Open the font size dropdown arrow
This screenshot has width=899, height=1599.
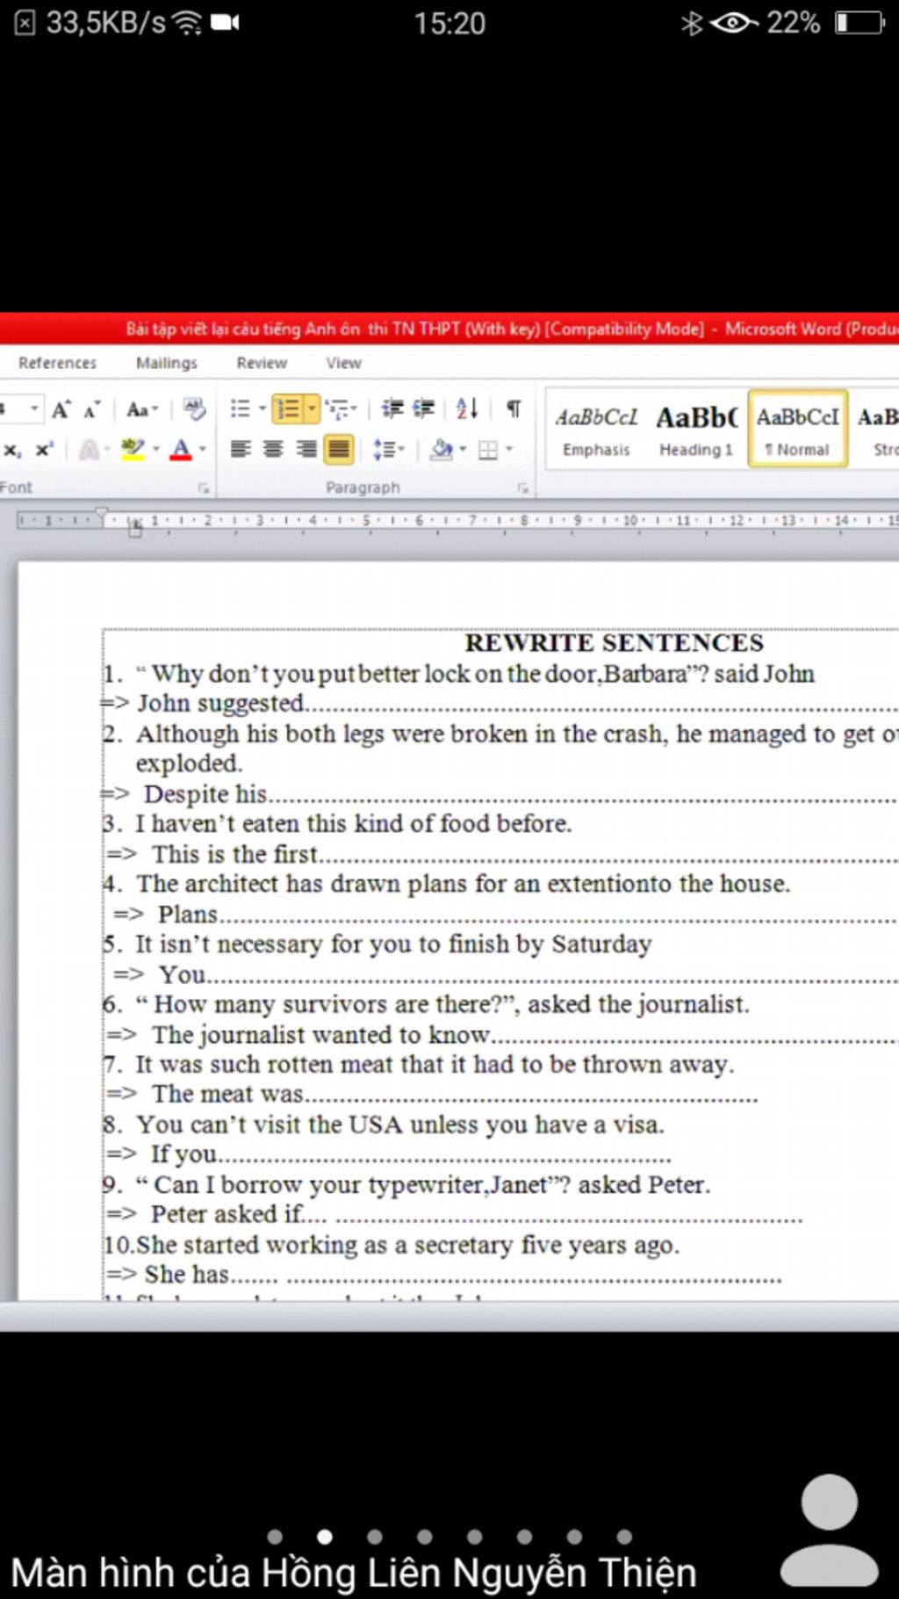34,409
